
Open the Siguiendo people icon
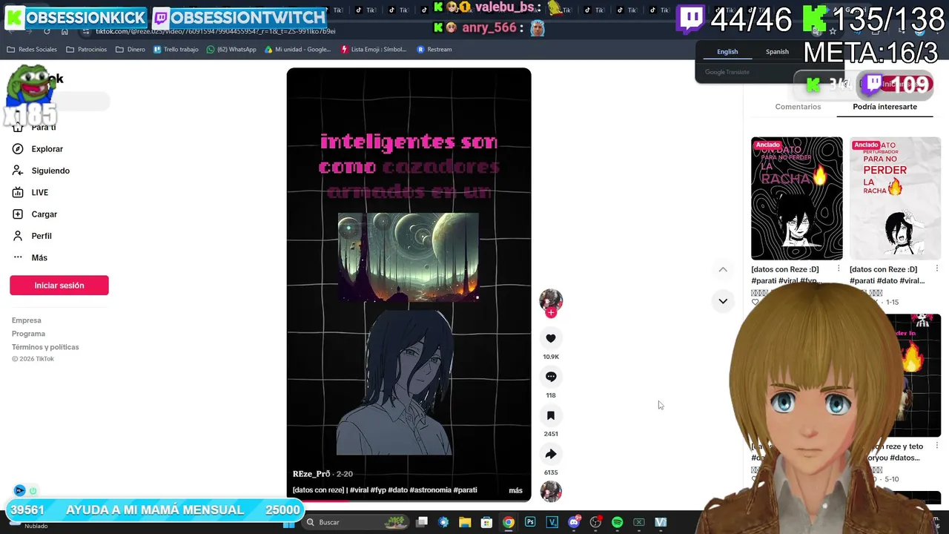coord(18,171)
